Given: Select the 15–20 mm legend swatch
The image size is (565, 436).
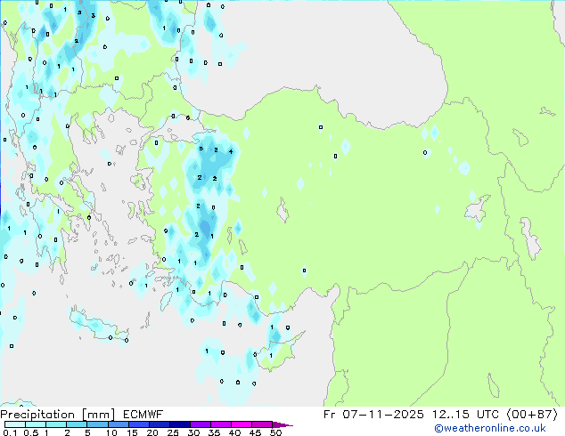Looking at the screenshot, I should point(139,424).
